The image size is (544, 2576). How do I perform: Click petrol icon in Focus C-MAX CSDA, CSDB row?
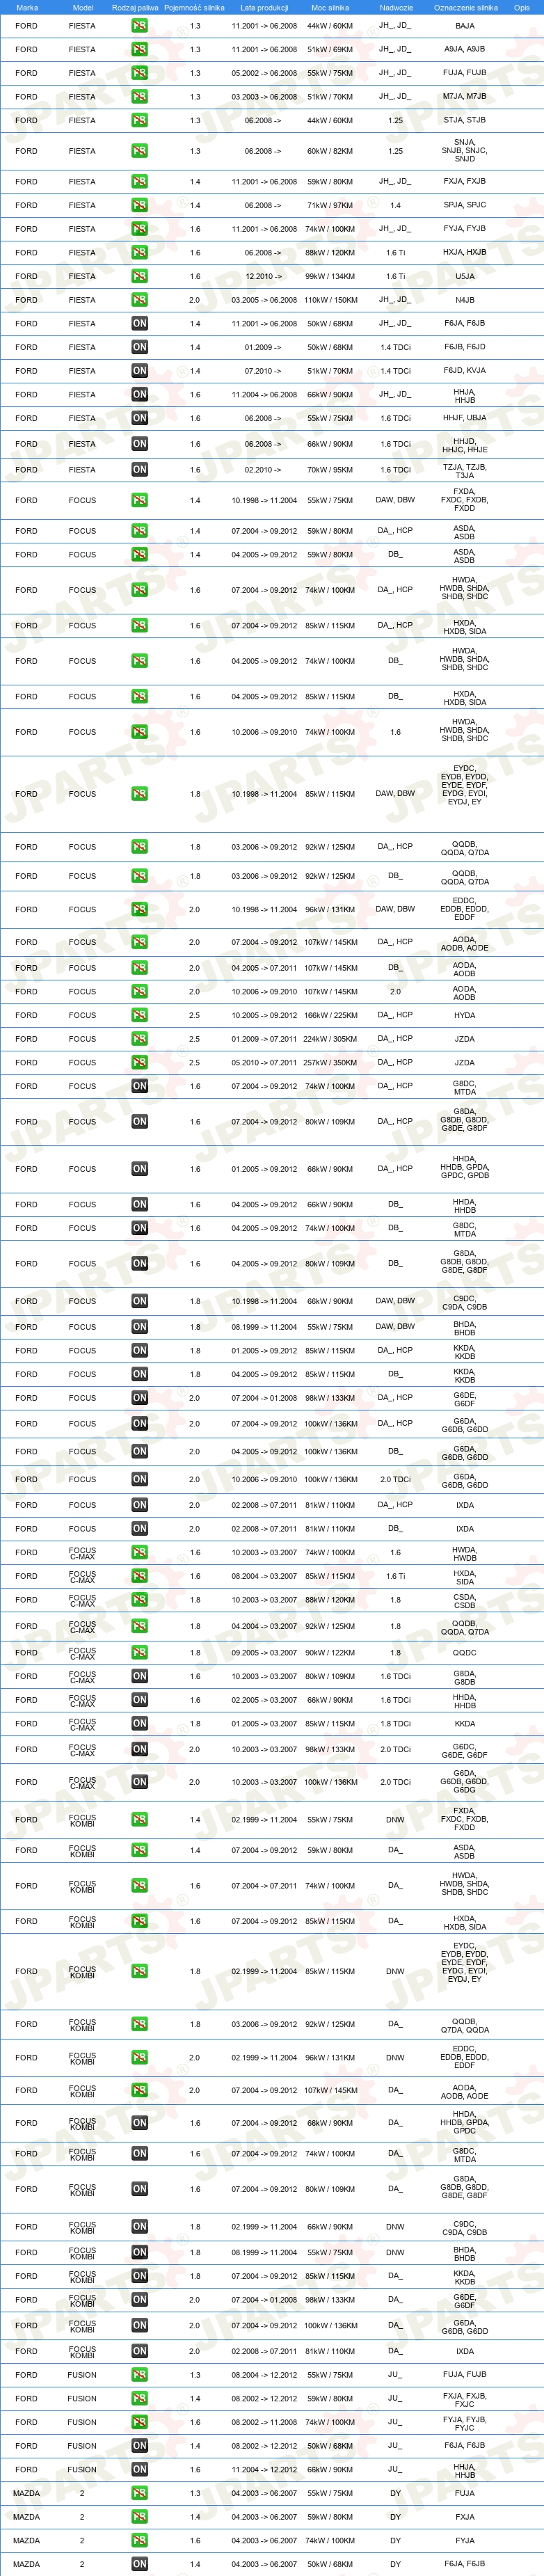(x=139, y=1600)
